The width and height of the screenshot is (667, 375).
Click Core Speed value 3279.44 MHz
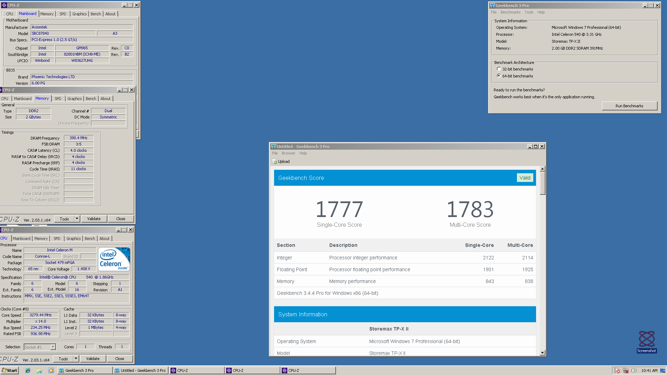[41, 315]
